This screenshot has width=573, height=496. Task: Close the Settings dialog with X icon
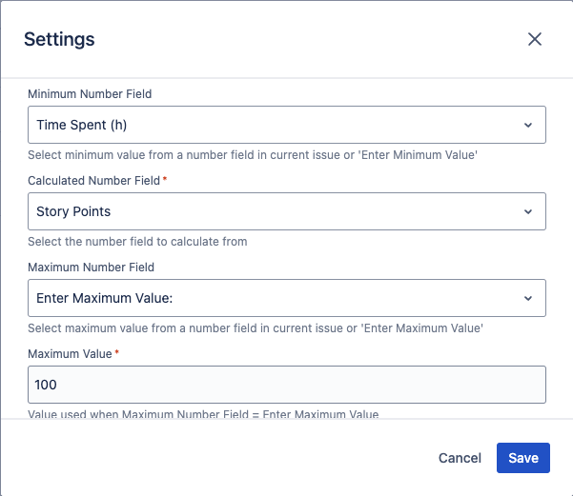click(535, 39)
